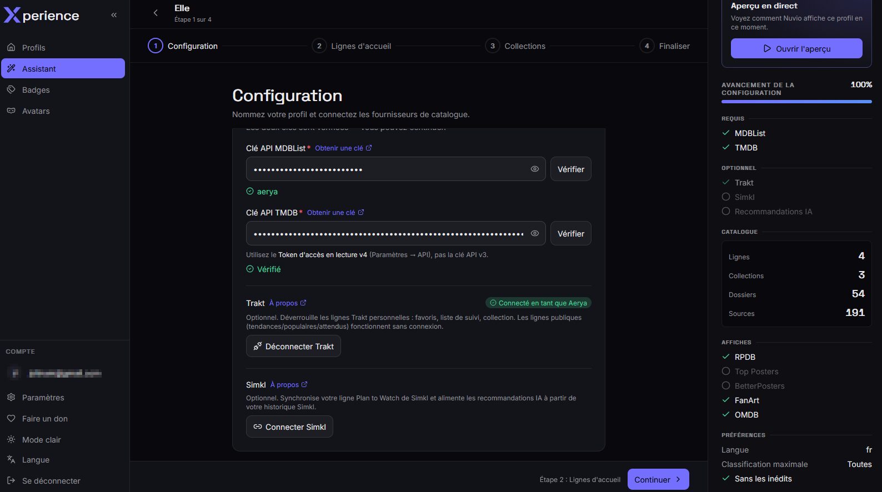
Task: Click the Profils home icon
Action: pyautogui.click(x=11, y=47)
